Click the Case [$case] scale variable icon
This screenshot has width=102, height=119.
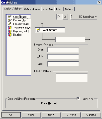(x=10, y=17)
